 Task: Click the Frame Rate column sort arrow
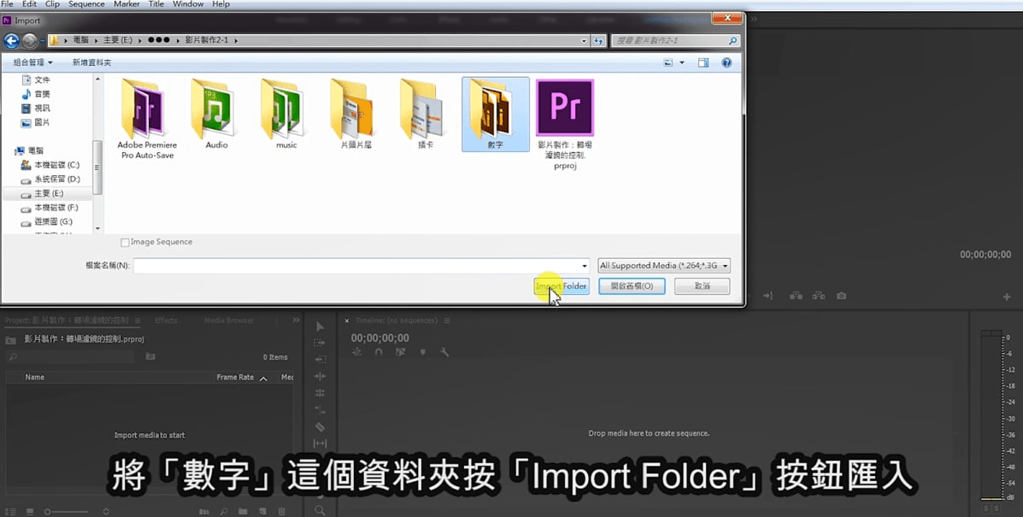(x=263, y=378)
